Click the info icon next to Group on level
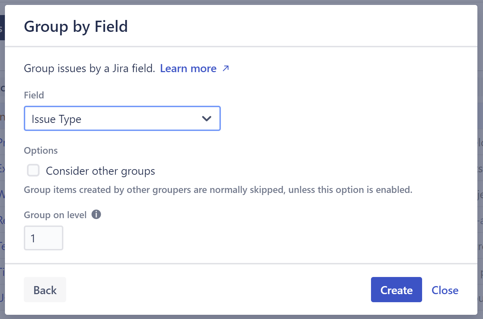This screenshot has width=483, height=319. 96,214
